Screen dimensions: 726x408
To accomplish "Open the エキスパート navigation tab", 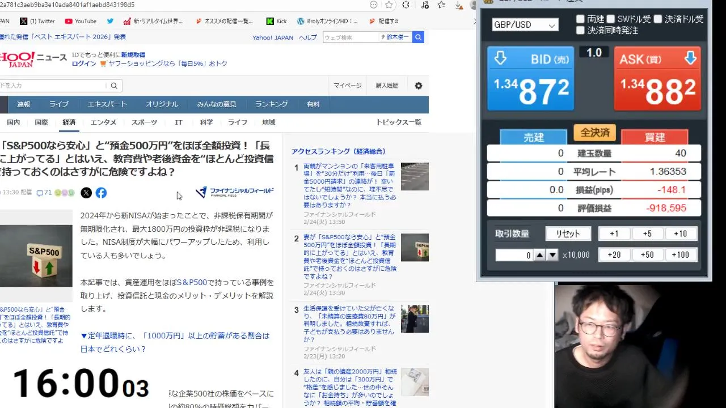I will point(107,104).
